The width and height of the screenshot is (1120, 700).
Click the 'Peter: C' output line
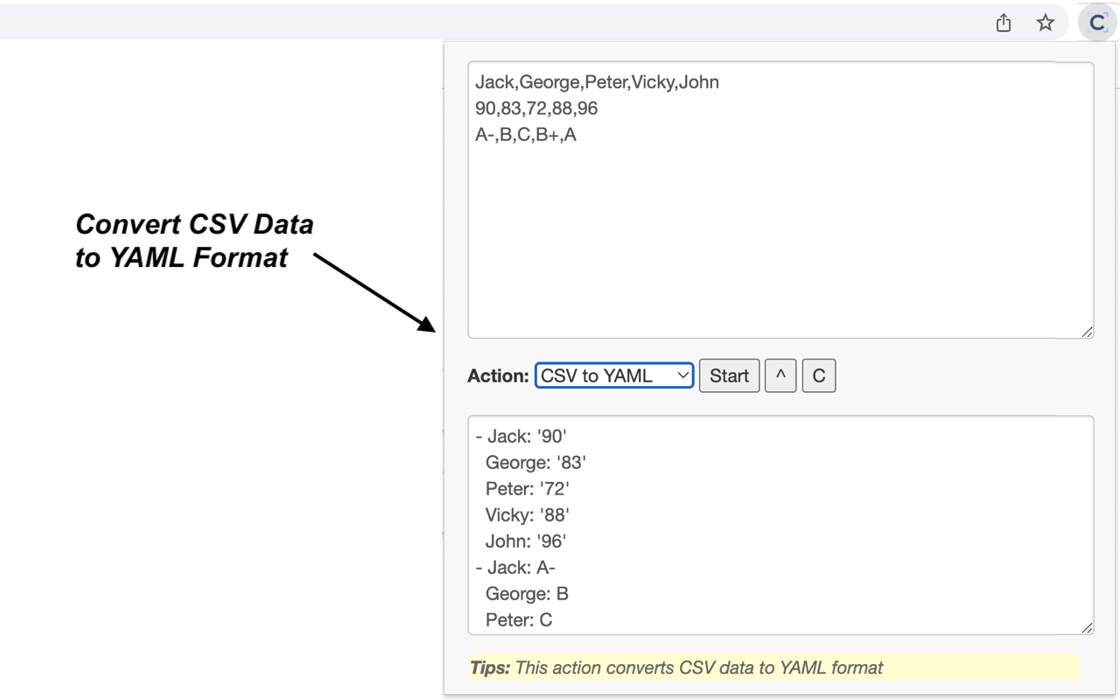[519, 619]
